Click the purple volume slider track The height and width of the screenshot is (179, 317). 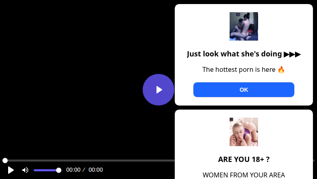point(45,170)
